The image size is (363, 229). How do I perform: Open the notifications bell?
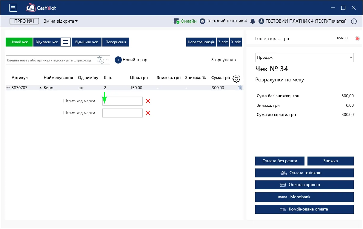point(253,21)
